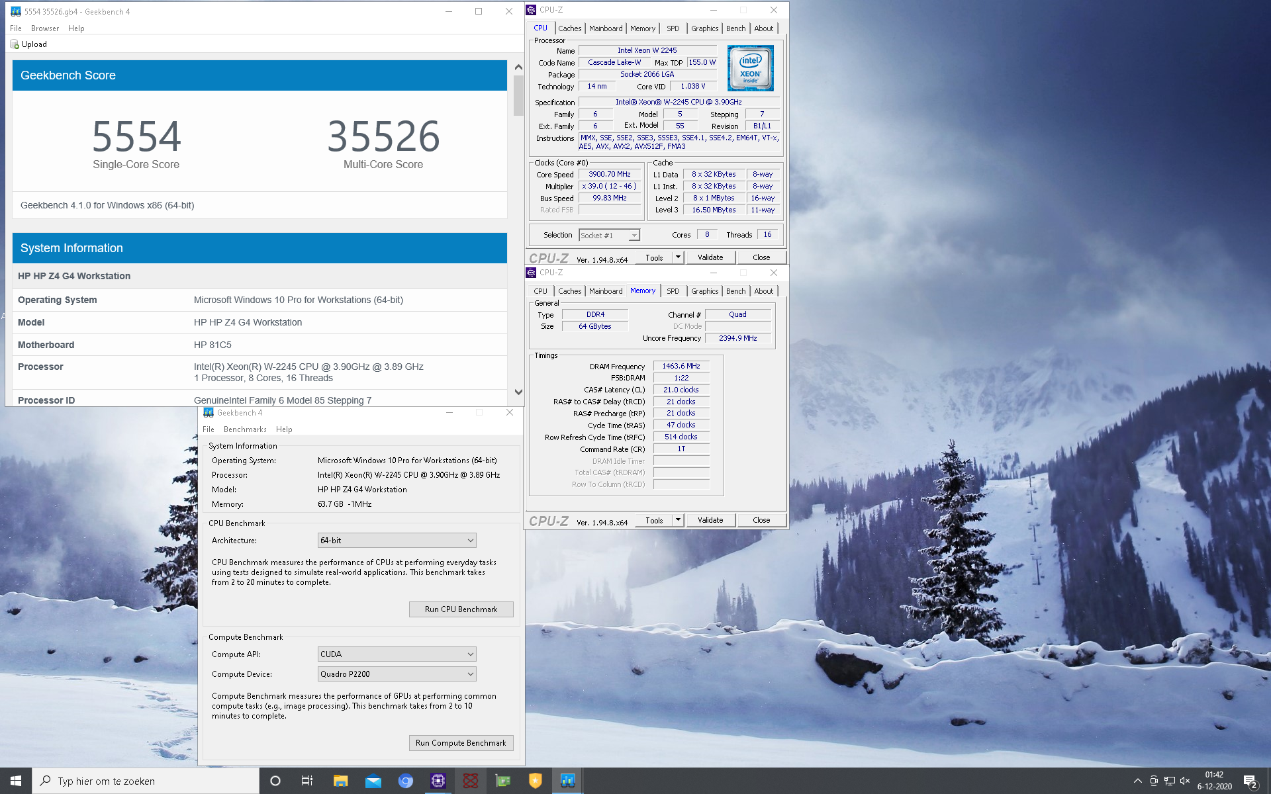Open Browser menu in Geekbench results window
This screenshot has width=1271, height=794.
45,28
